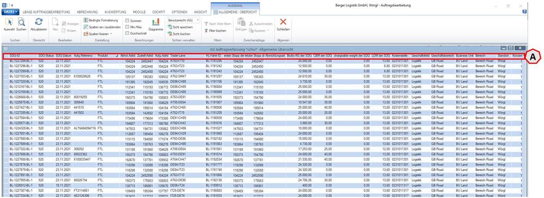Click the HL-Fahrt-ID BL-1192034 cell

[x=214, y=160]
